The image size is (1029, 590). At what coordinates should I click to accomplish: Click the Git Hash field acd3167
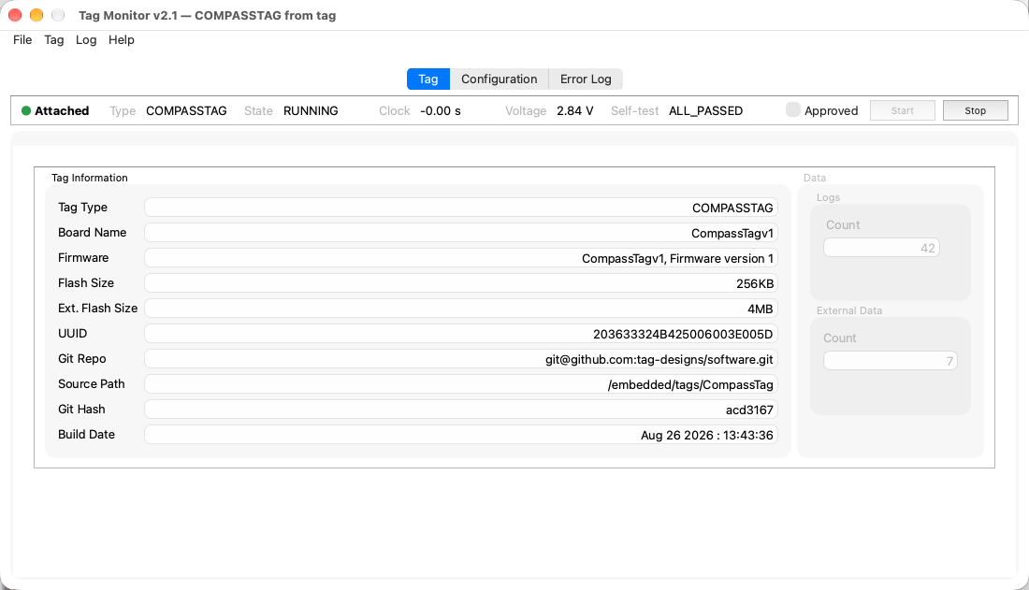tap(460, 410)
